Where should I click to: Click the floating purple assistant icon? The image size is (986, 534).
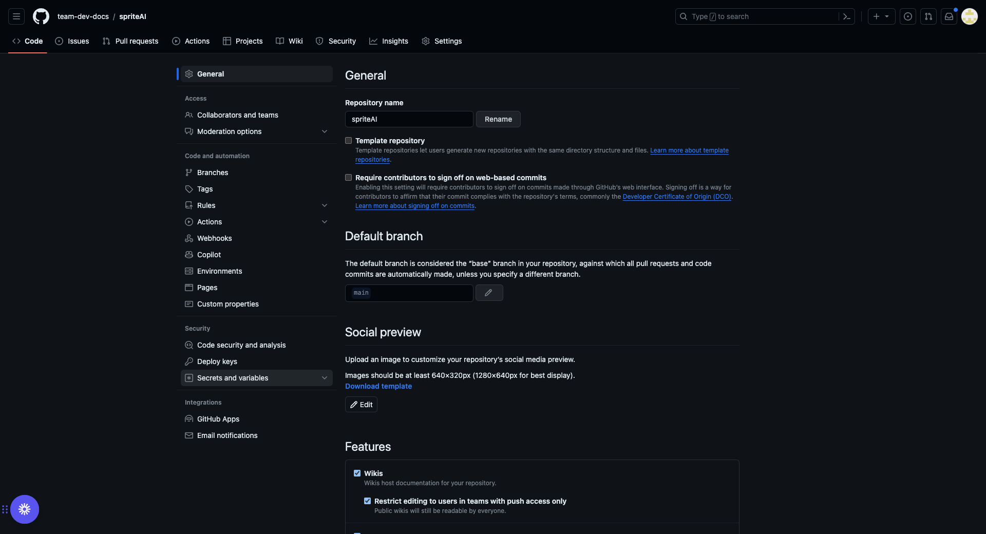pyautogui.click(x=25, y=509)
